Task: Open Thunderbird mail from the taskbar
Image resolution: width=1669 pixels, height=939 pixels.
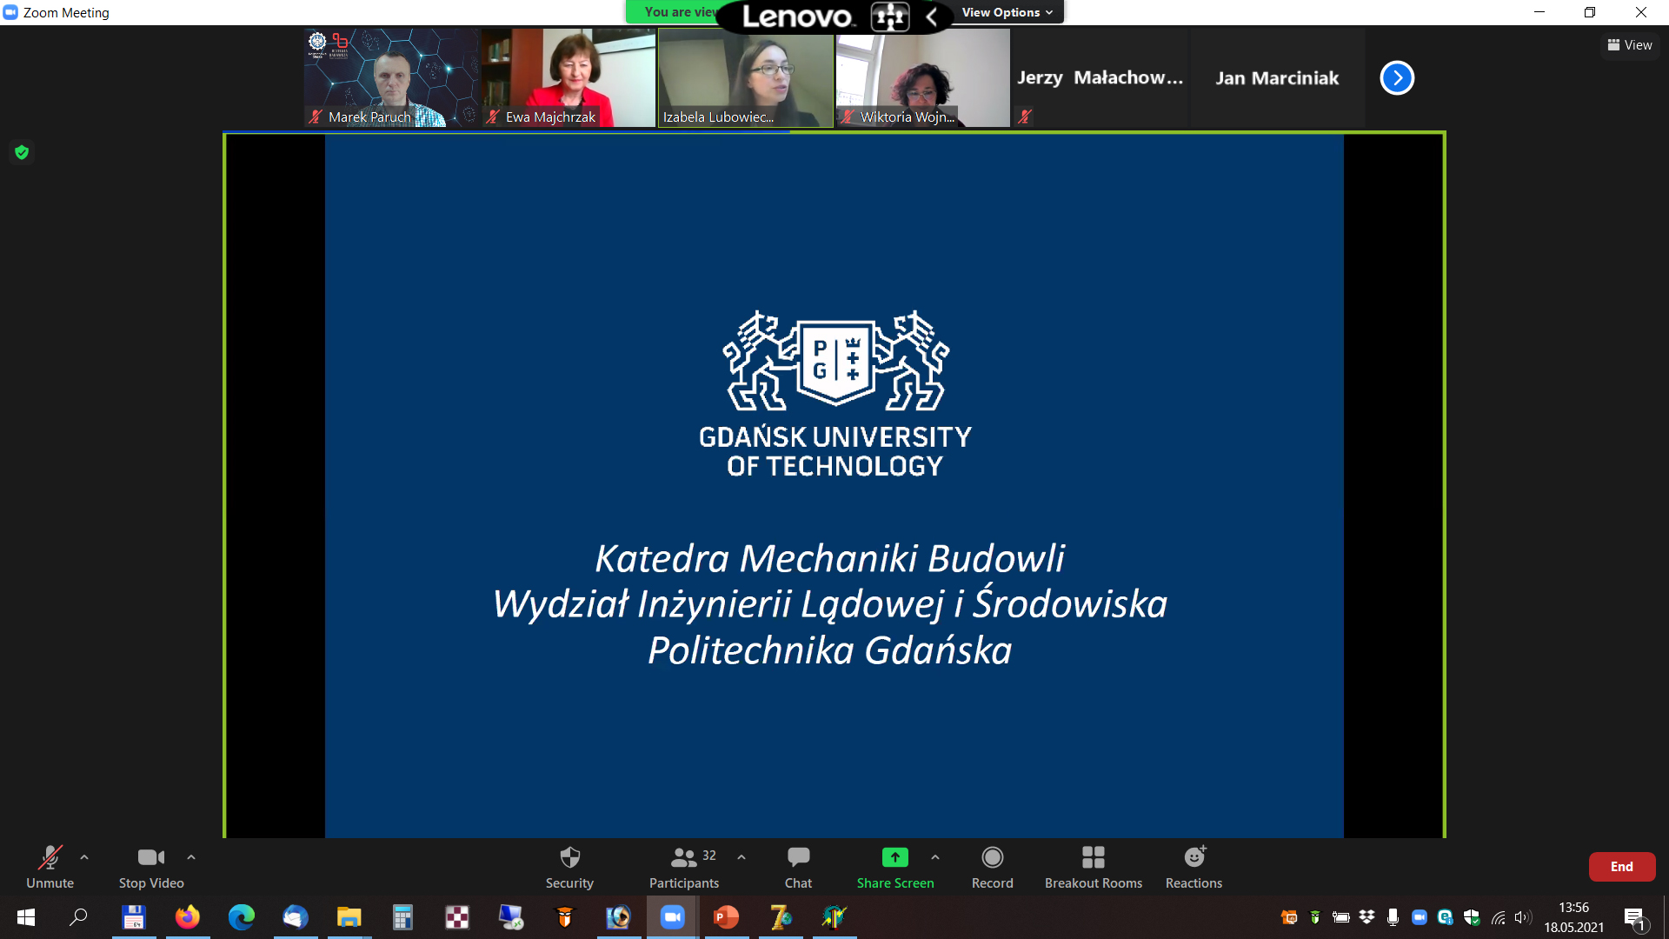Action: point(295,917)
